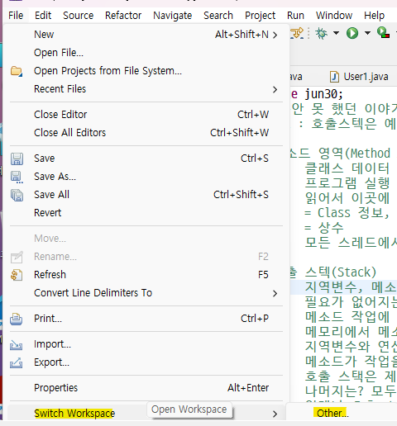This screenshot has height=426, width=397.
Task: Open the Project menu
Action: [260, 16]
